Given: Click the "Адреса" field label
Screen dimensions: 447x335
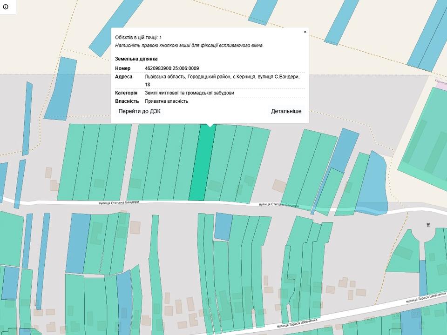Looking at the screenshot, I should [123, 77].
